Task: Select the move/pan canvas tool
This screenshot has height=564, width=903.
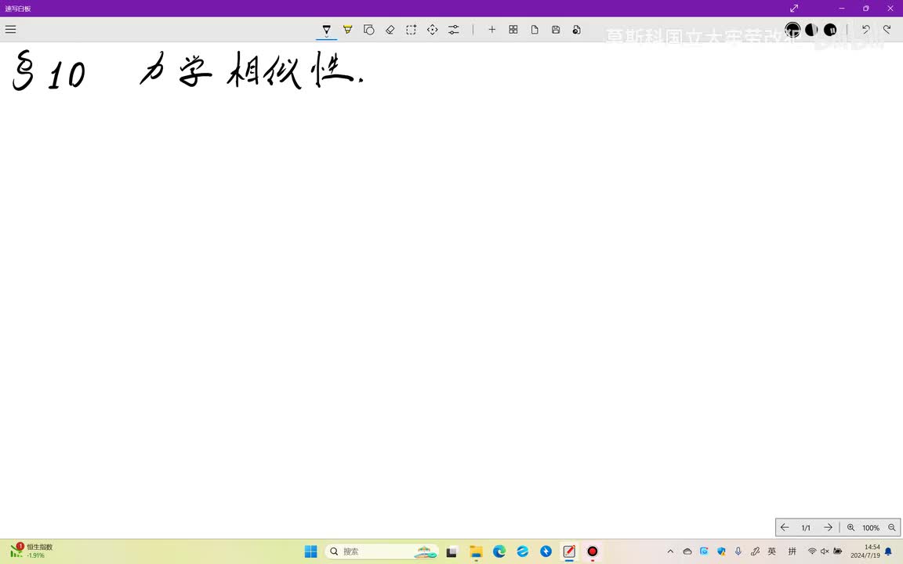Action: click(x=433, y=29)
